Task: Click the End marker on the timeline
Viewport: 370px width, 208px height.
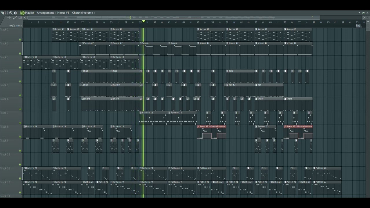Action: pyautogui.click(x=358, y=26)
